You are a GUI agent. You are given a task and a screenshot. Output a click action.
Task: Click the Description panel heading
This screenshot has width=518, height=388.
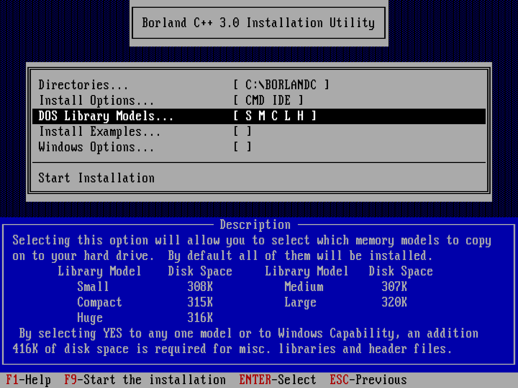(x=255, y=224)
